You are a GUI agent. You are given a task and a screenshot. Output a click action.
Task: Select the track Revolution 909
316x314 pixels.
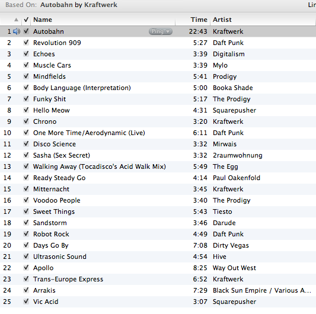tap(57, 43)
